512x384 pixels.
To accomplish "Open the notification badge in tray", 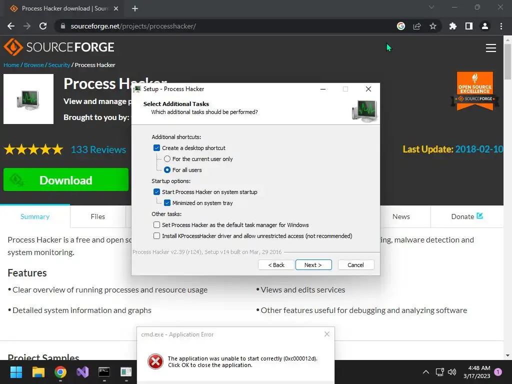I will pyautogui.click(x=498, y=371).
